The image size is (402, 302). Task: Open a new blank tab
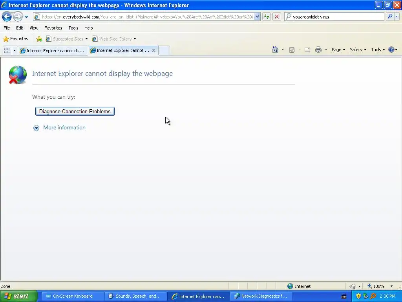tap(164, 51)
